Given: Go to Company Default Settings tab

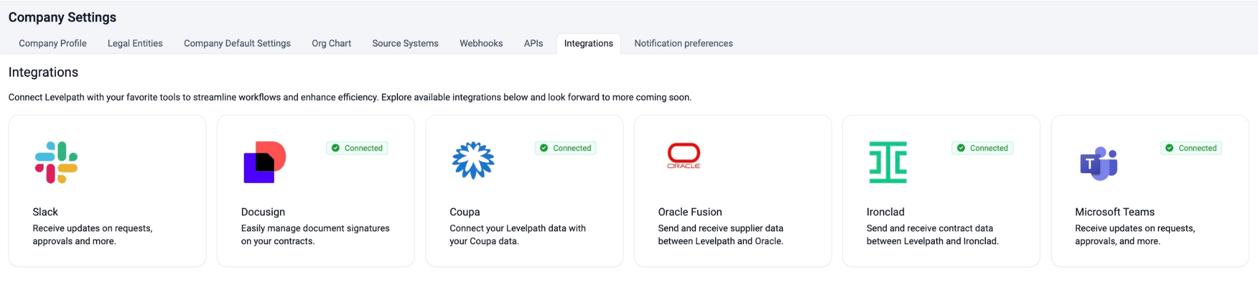Looking at the screenshot, I should point(237,44).
